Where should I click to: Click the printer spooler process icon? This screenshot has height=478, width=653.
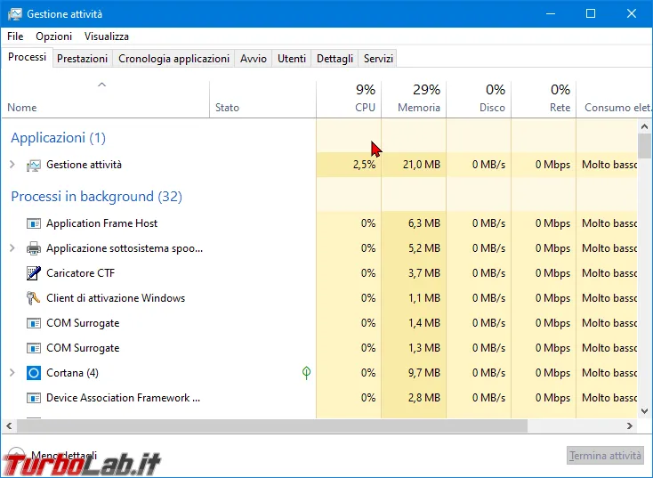click(x=33, y=248)
